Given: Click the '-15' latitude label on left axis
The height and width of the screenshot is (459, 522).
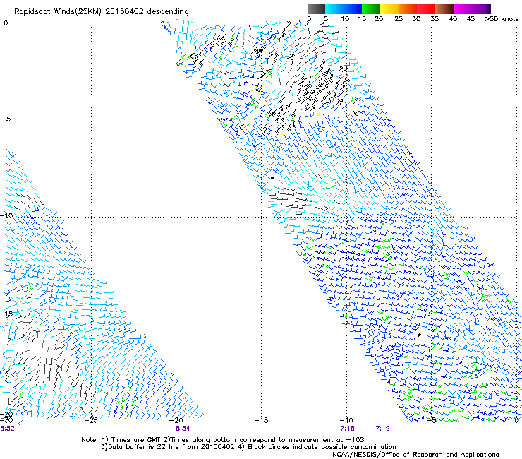Looking at the screenshot, I should coord(6,314).
